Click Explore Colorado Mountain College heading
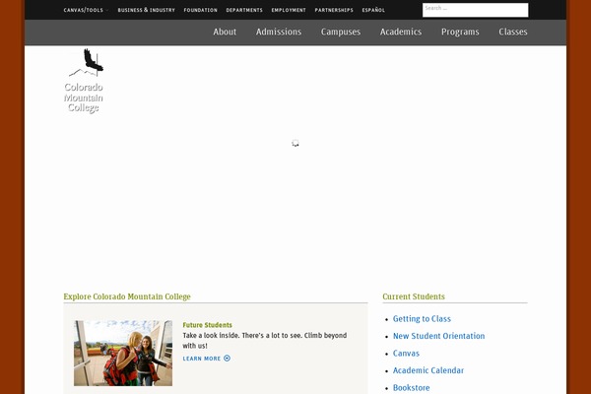Image resolution: width=591 pixels, height=394 pixels. (127, 296)
